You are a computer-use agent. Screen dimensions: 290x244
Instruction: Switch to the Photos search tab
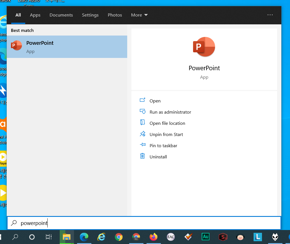coord(115,15)
